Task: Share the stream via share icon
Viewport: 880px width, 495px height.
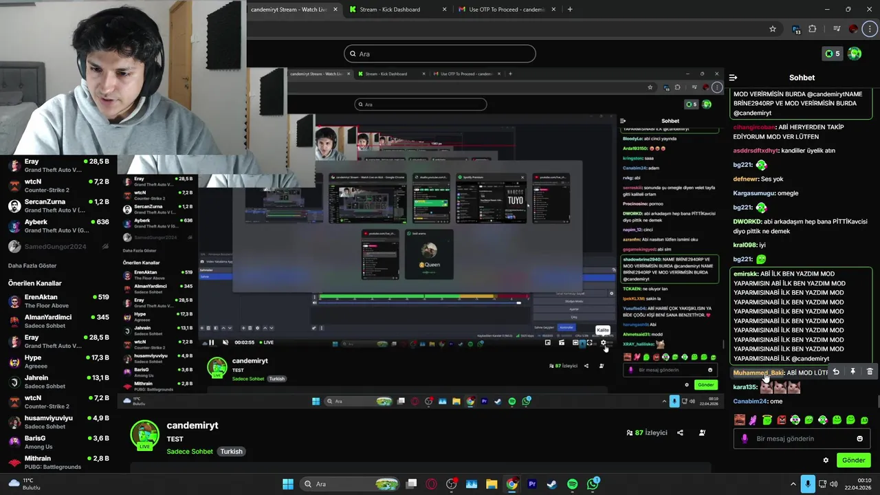Action: [x=680, y=432]
